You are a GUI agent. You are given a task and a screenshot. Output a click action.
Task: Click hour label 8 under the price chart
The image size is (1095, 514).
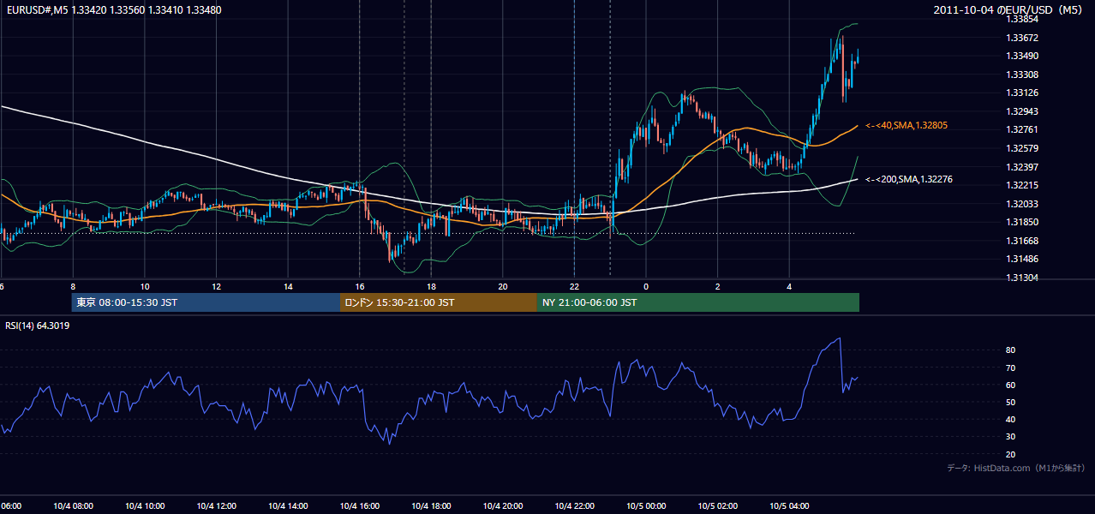click(x=73, y=287)
